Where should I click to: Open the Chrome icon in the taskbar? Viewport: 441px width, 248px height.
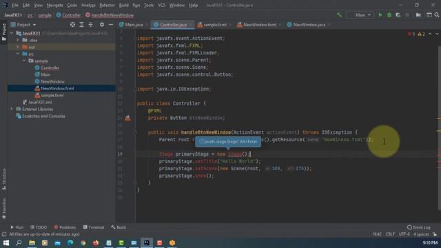click(x=83, y=242)
